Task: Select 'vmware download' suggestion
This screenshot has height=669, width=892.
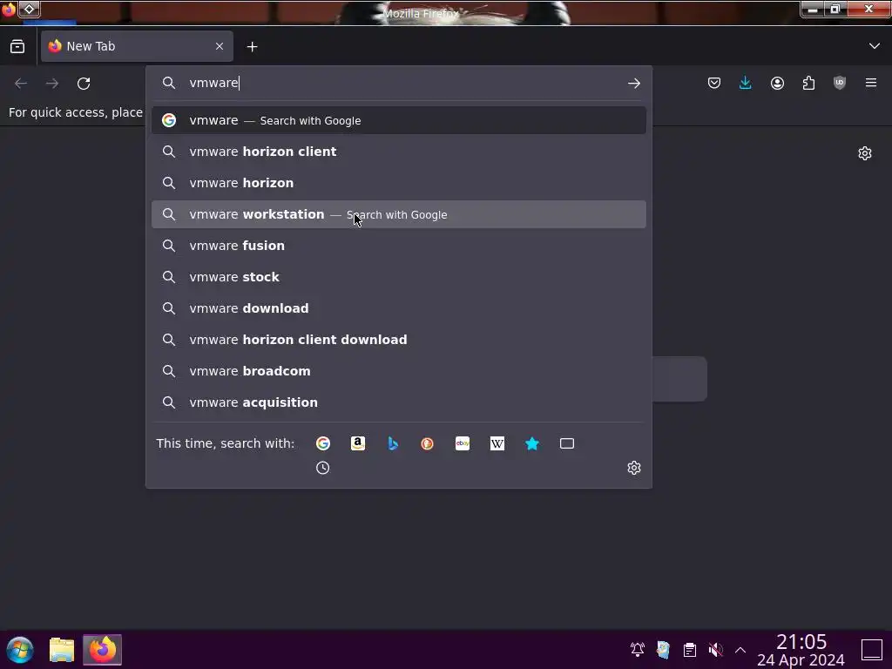Action: [x=398, y=308]
